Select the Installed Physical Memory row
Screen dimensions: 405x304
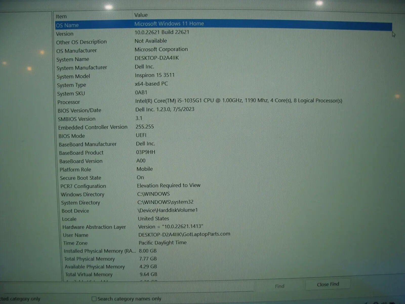100,251
